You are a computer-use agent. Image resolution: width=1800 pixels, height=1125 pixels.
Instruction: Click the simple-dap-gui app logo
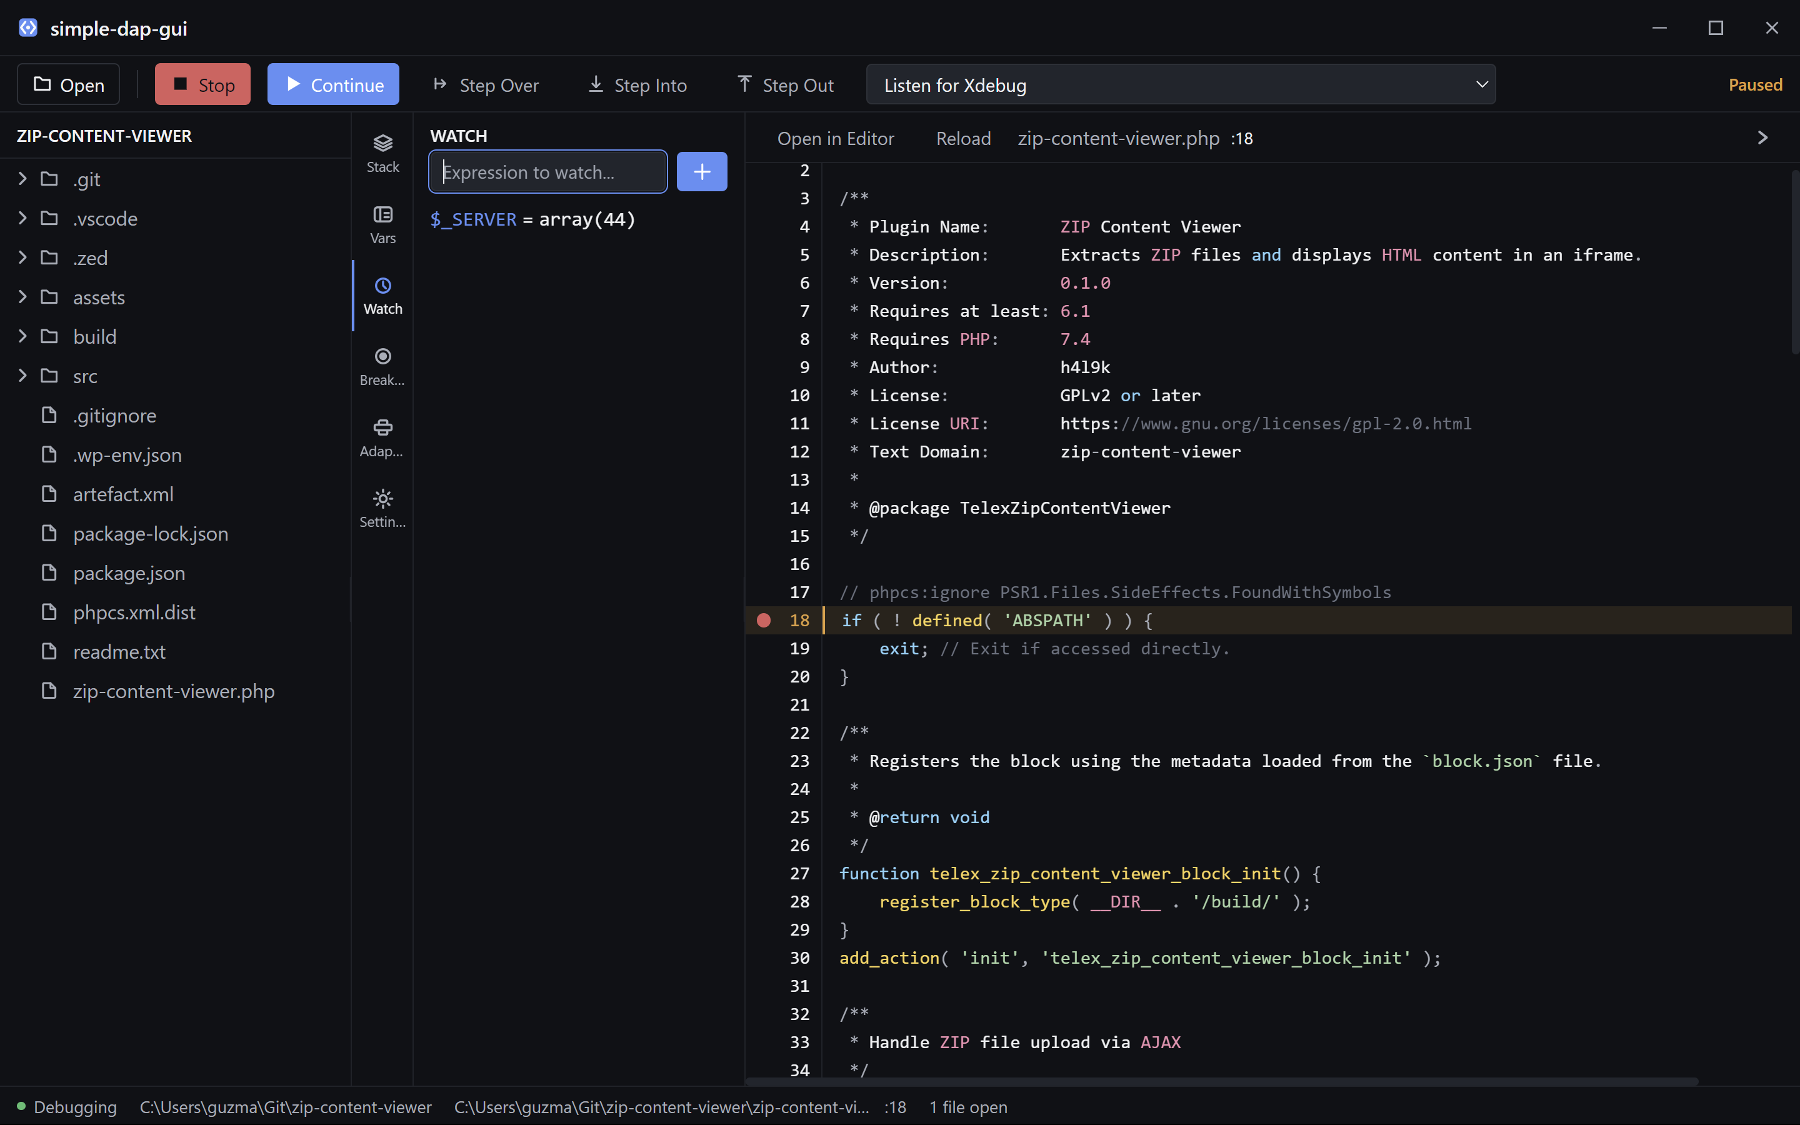pos(28,28)
